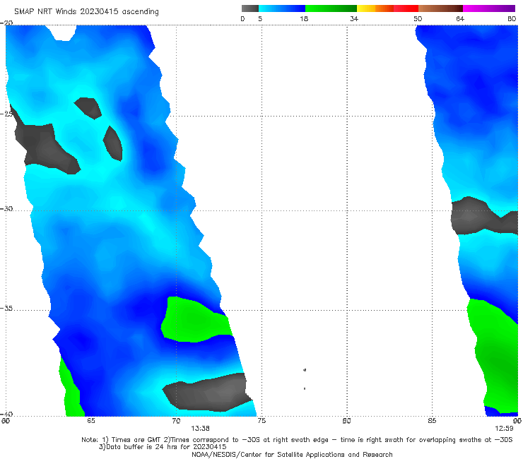The height and width of the screenshot is (459, 523).
Task: Click the latitude axis label '-35'
Action: (x=6, y=308)
